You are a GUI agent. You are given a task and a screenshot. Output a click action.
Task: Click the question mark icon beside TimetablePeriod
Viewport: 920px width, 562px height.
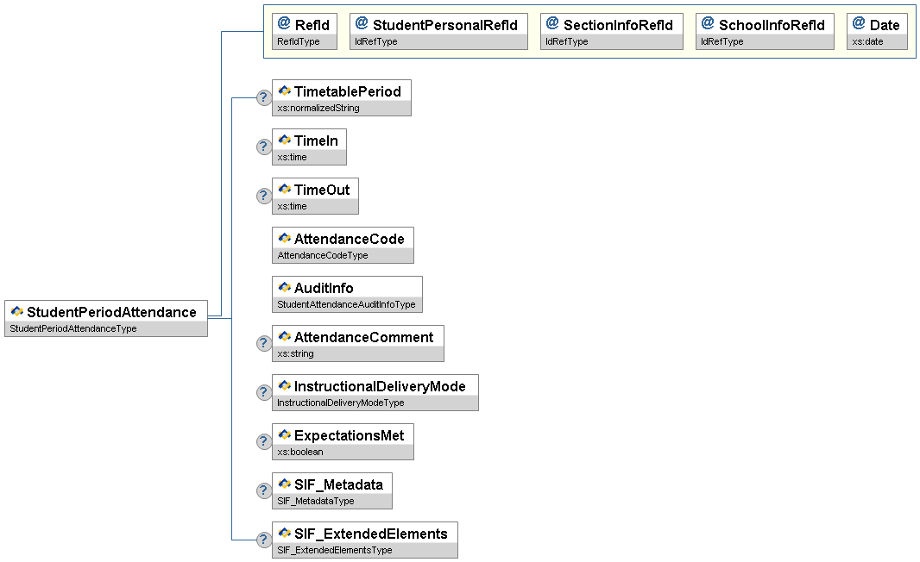pos(264,98)
